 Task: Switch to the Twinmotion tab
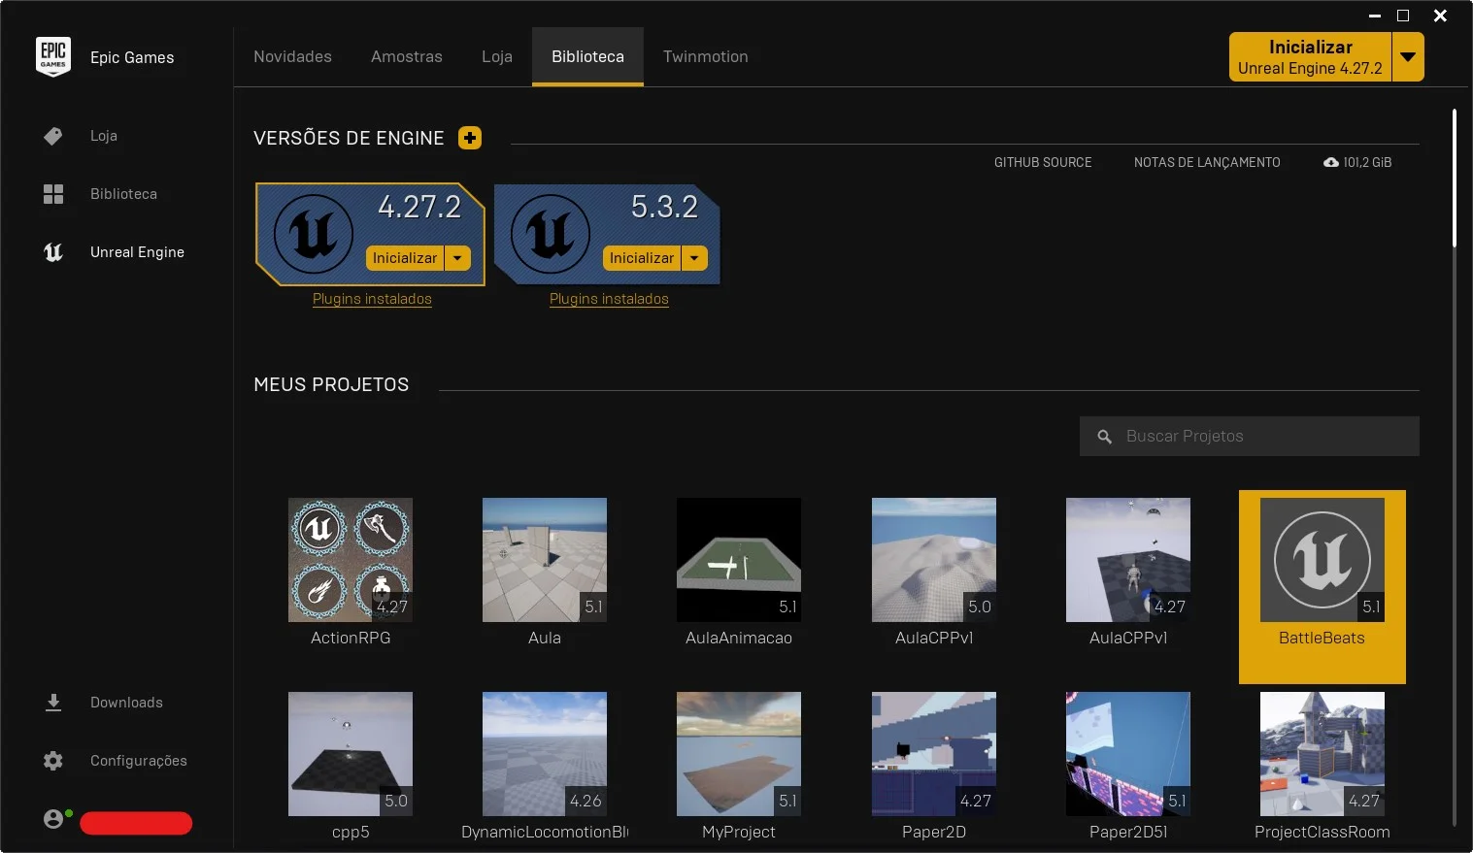706,56
